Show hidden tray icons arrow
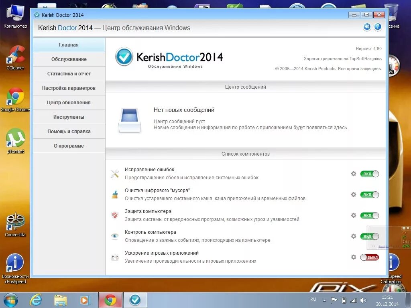 (x=324, y=300)
